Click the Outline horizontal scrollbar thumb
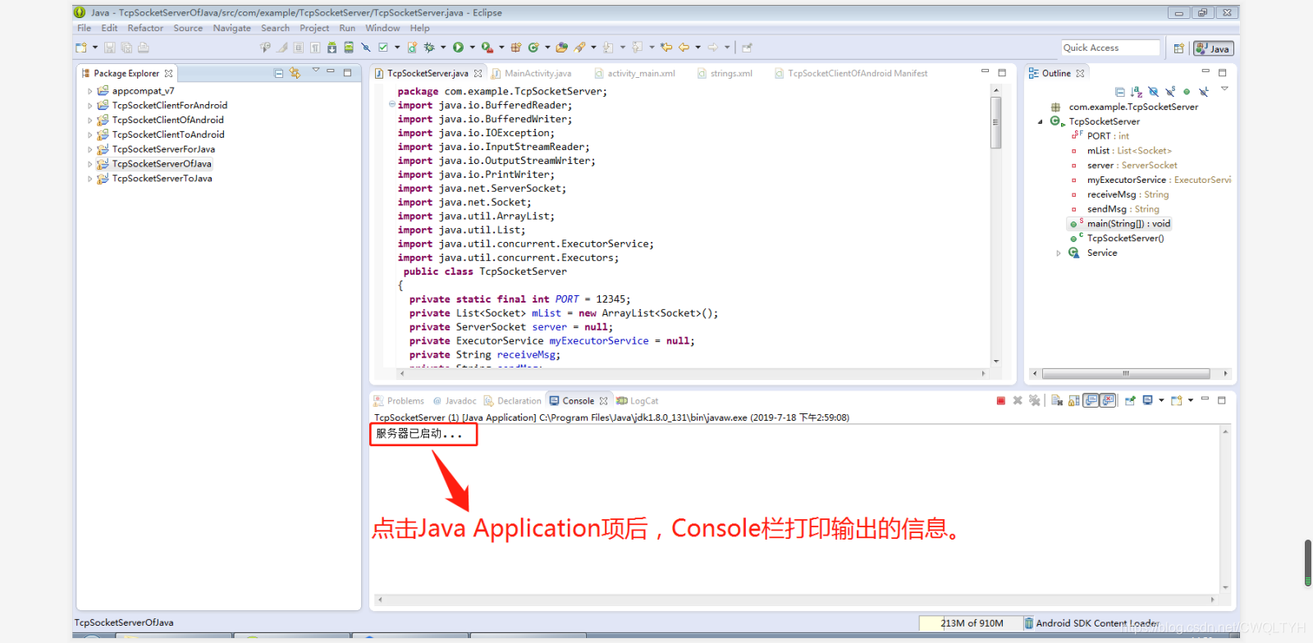The image size is (1313, 643). tap(1126, 373)
